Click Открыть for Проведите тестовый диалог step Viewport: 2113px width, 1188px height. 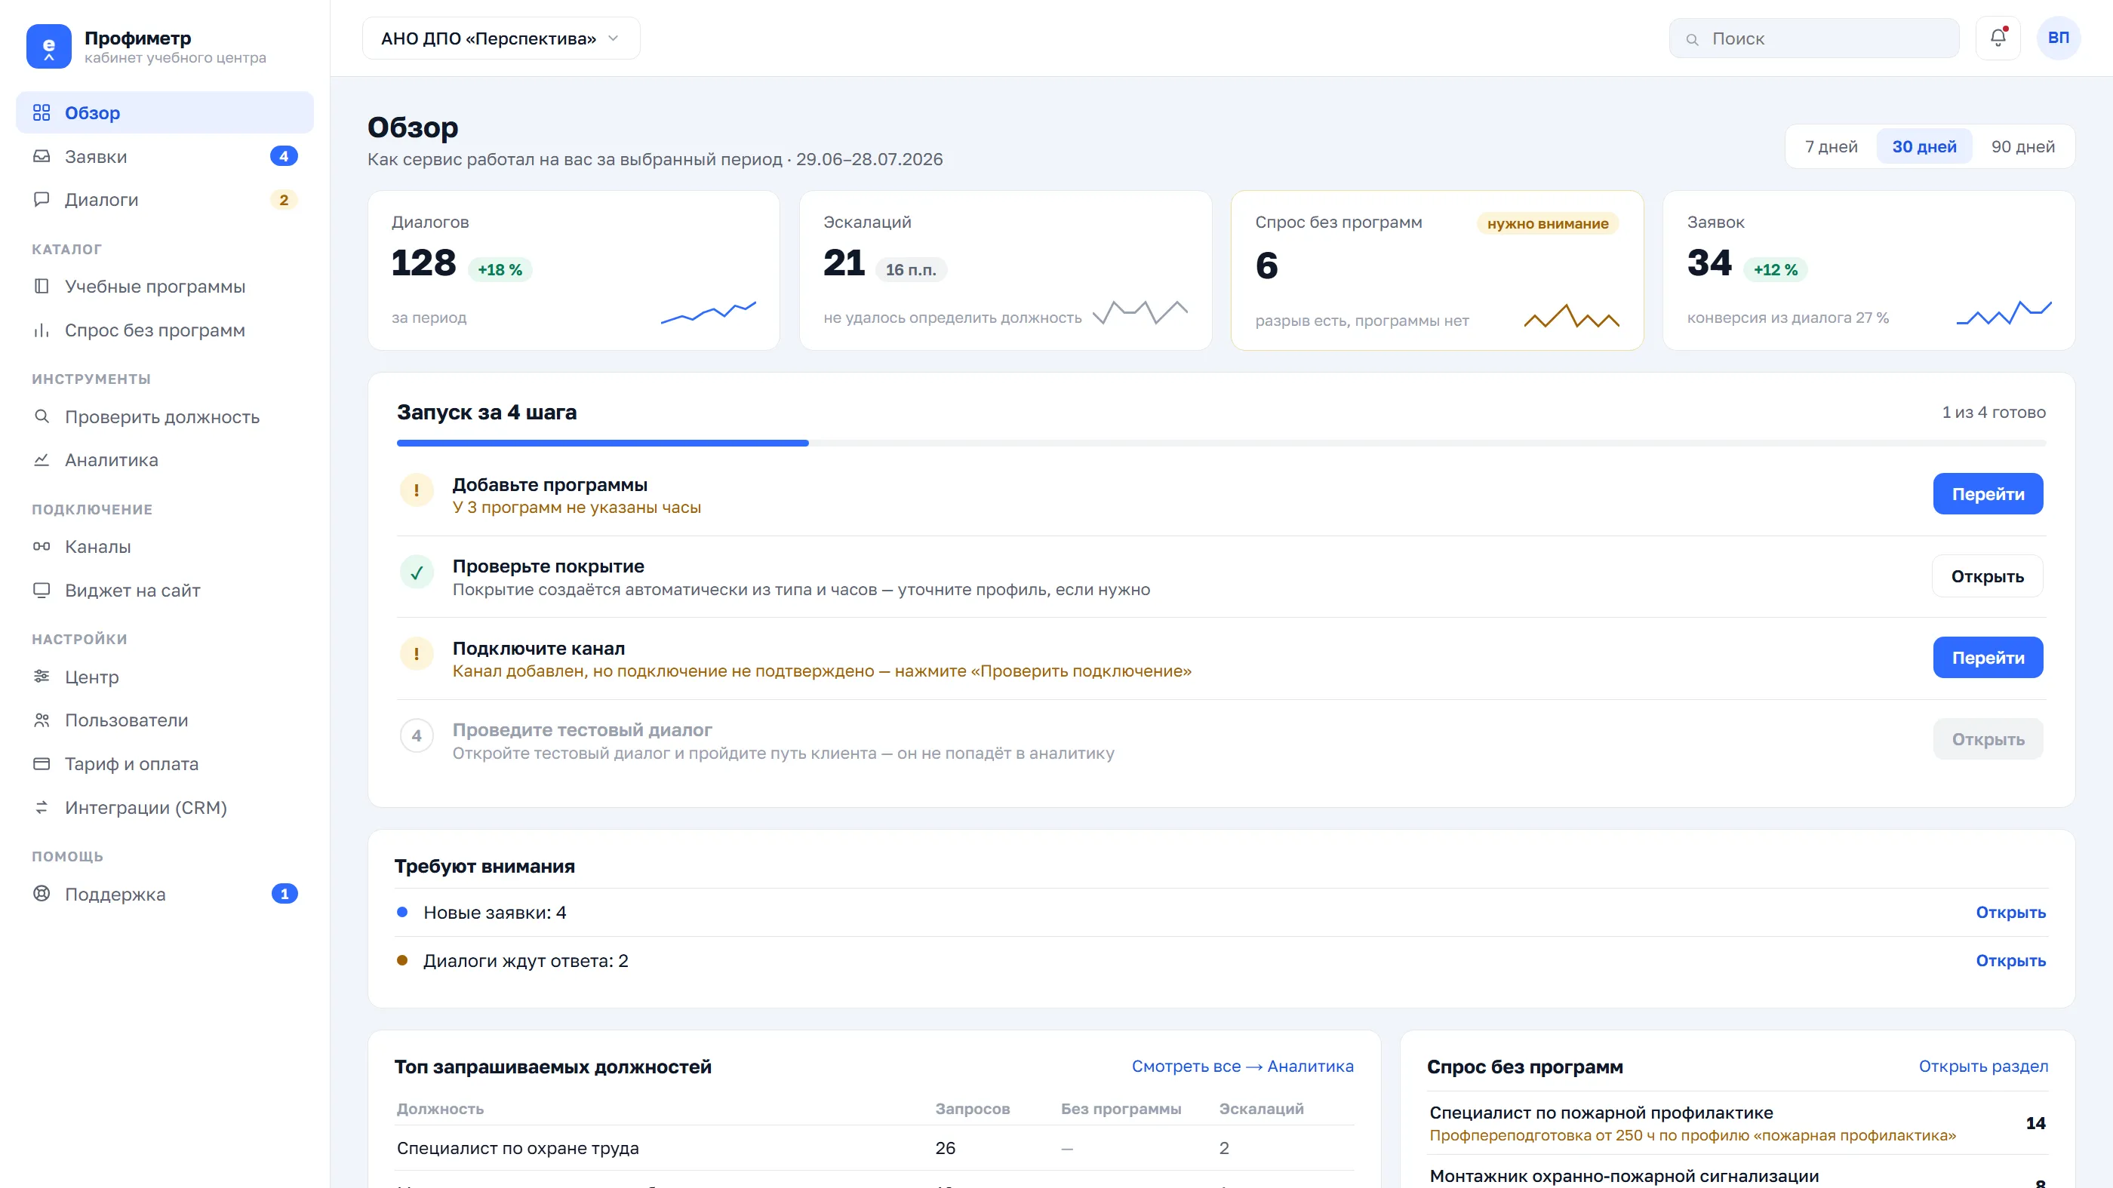[x=1988, y=738]
